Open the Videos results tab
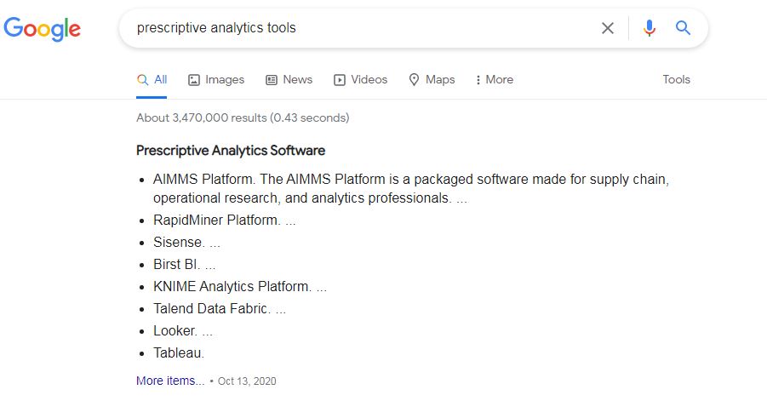Image resolution: width=767 pixels, height=401 pixels. coord(360,80)
